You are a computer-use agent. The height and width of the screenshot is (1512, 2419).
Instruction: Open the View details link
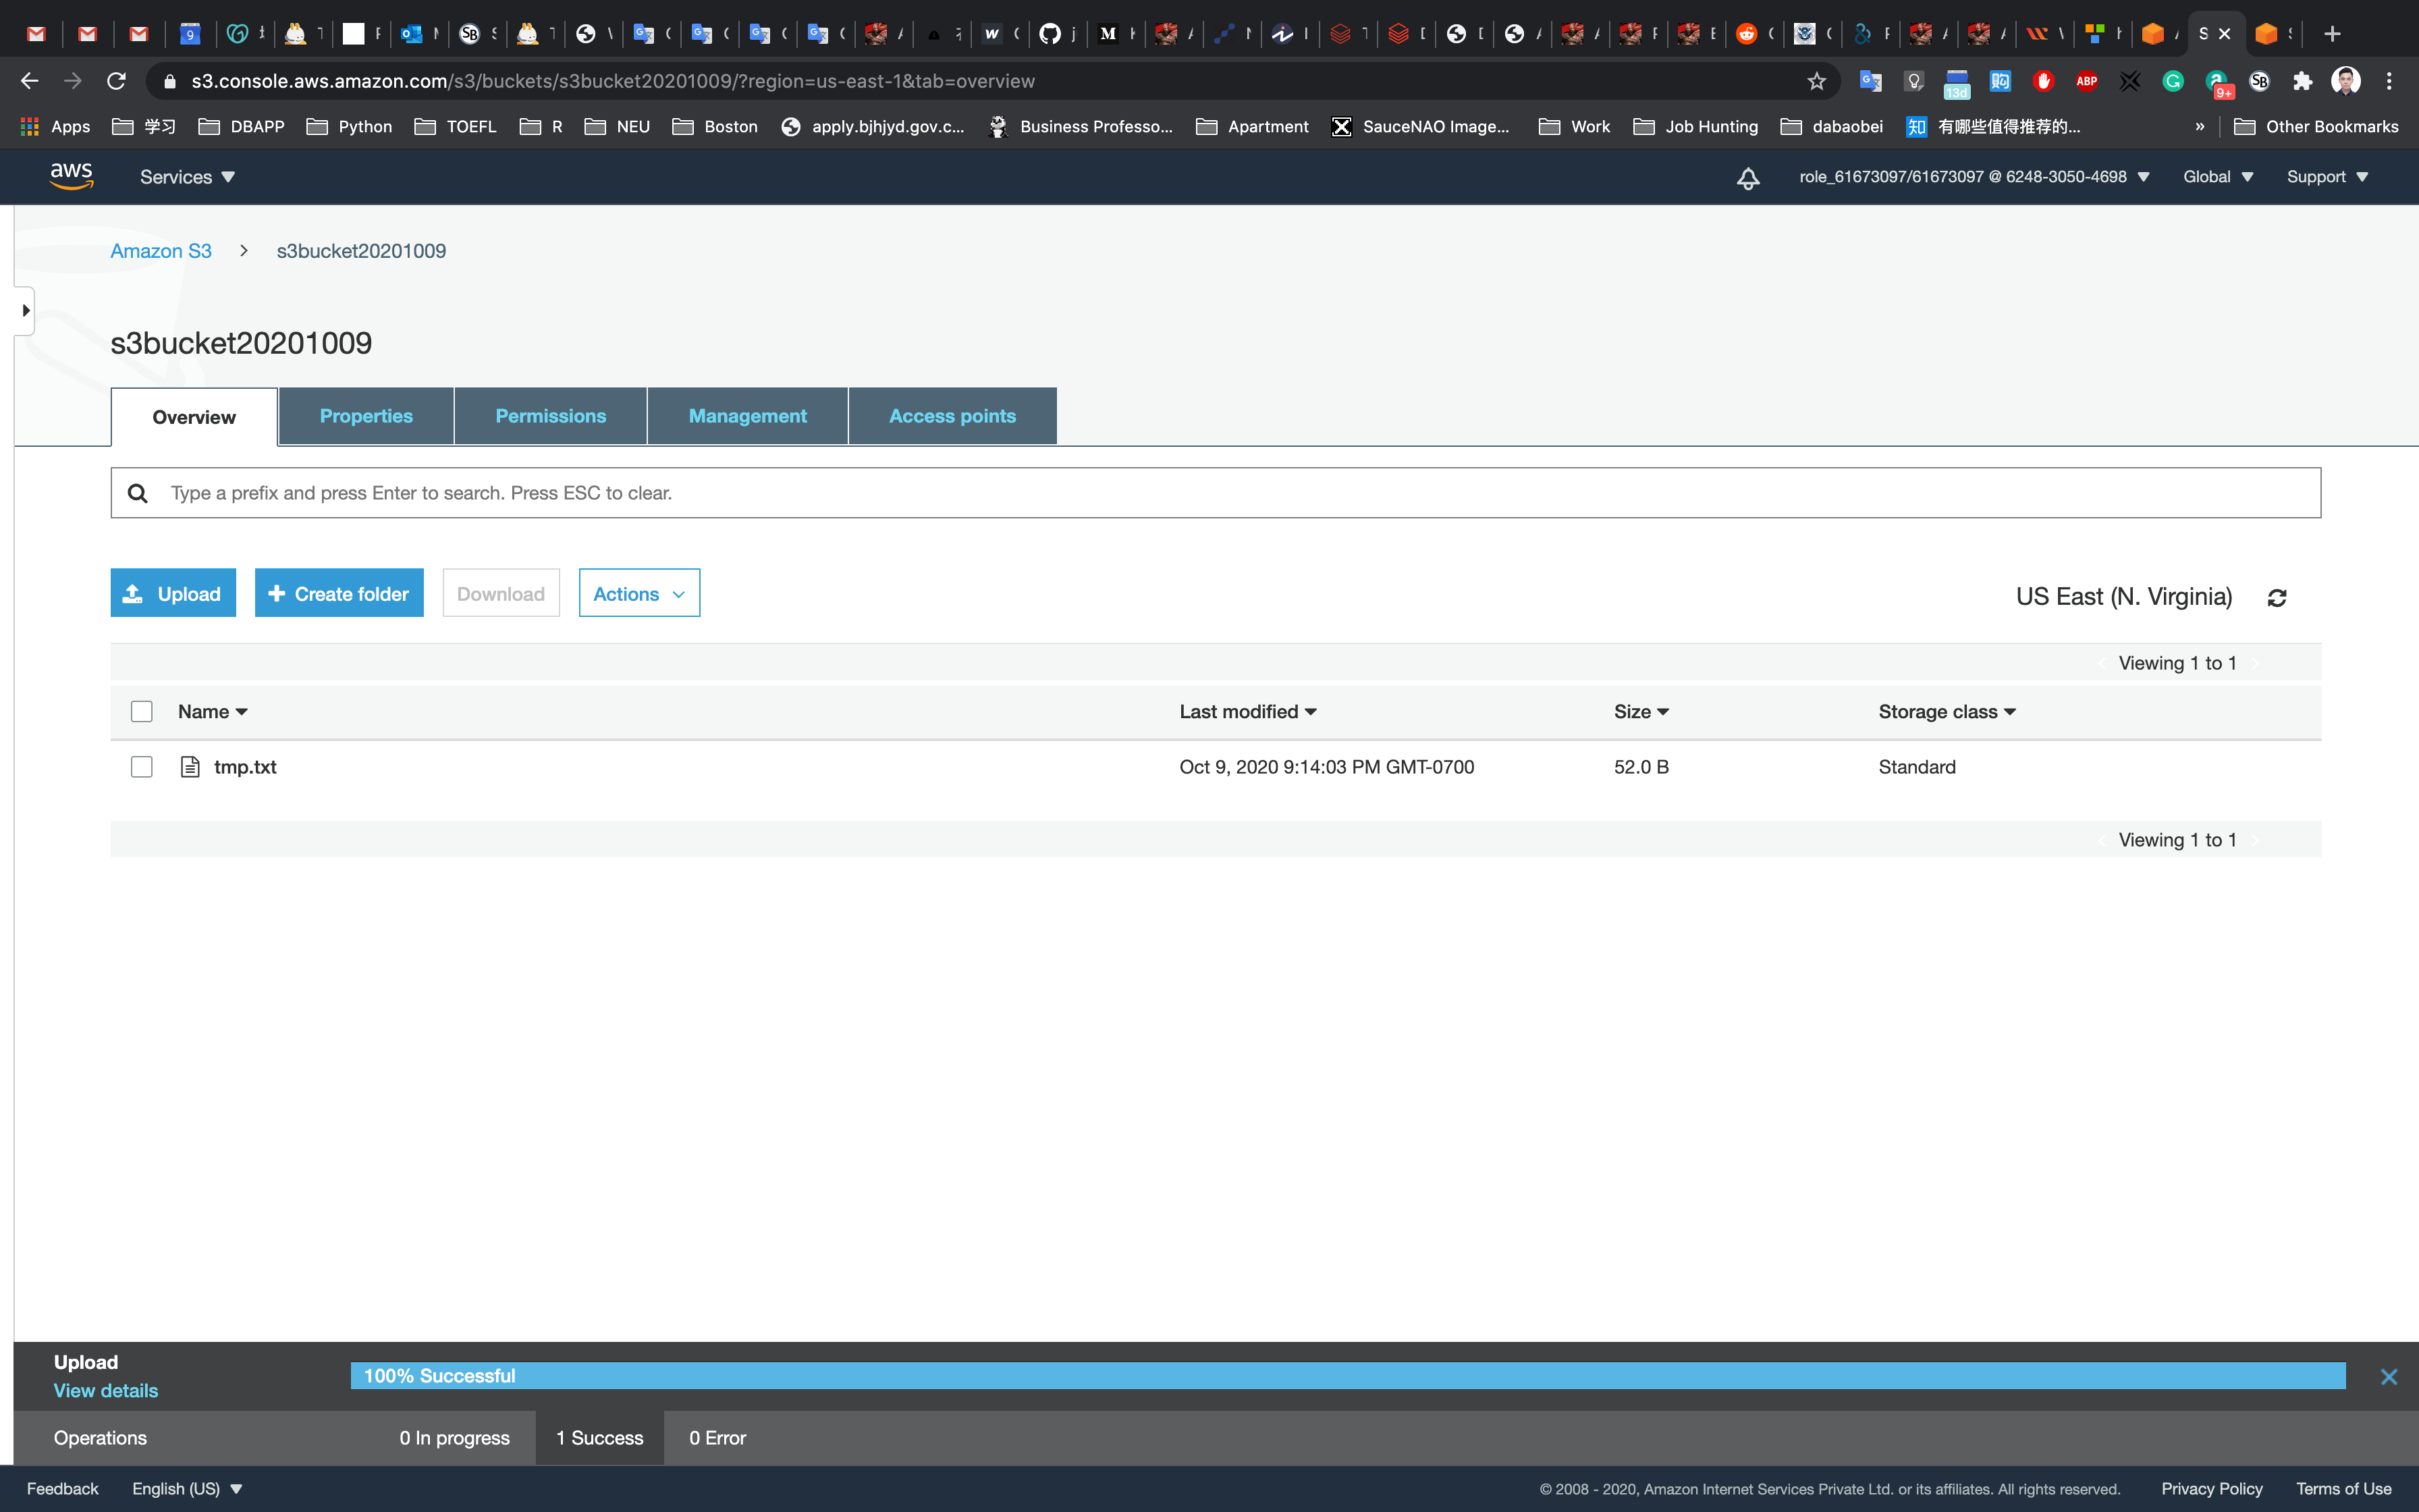(x=106, y=1391)
